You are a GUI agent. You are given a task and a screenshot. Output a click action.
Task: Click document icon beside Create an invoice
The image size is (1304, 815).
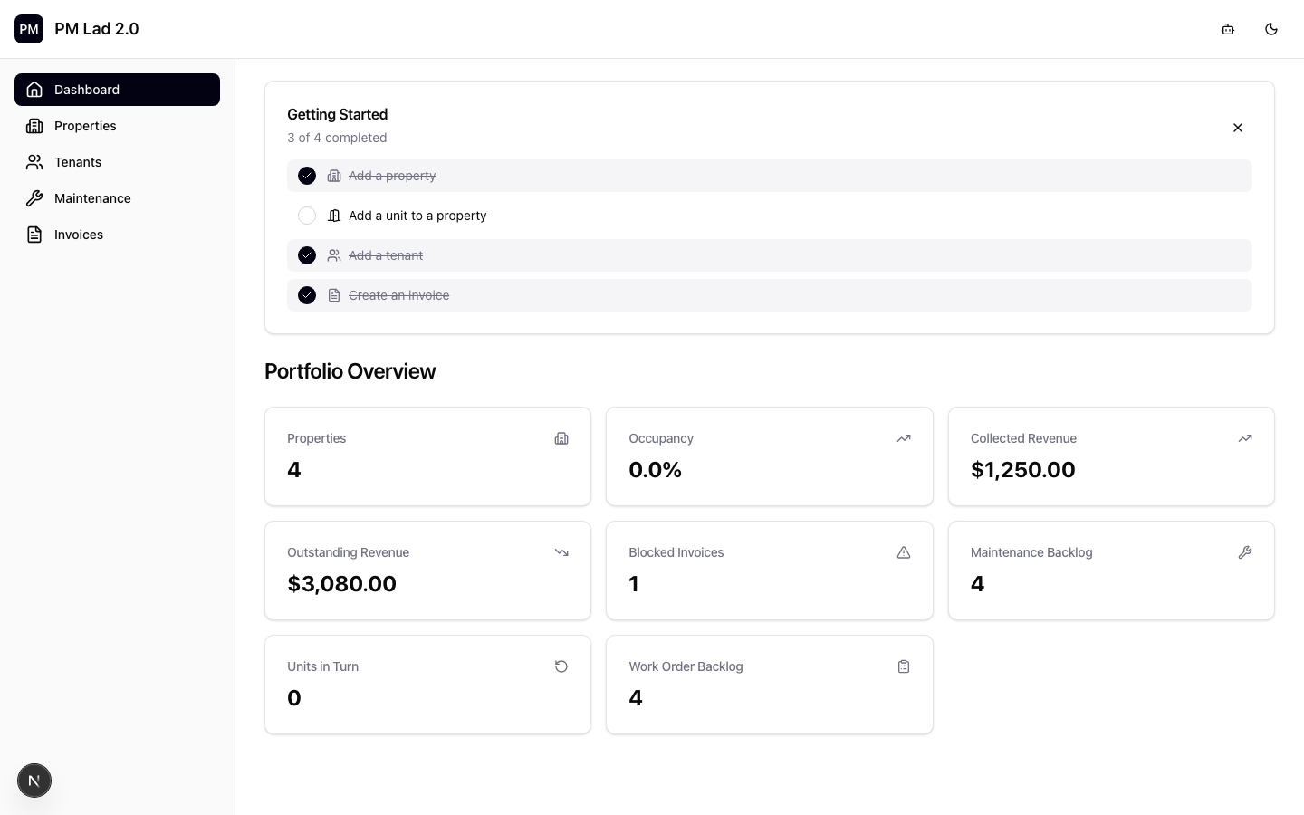coord(334,295)
